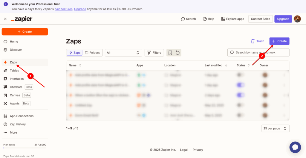
Task: Open Explore apps
Action: (x=232, y=19)
